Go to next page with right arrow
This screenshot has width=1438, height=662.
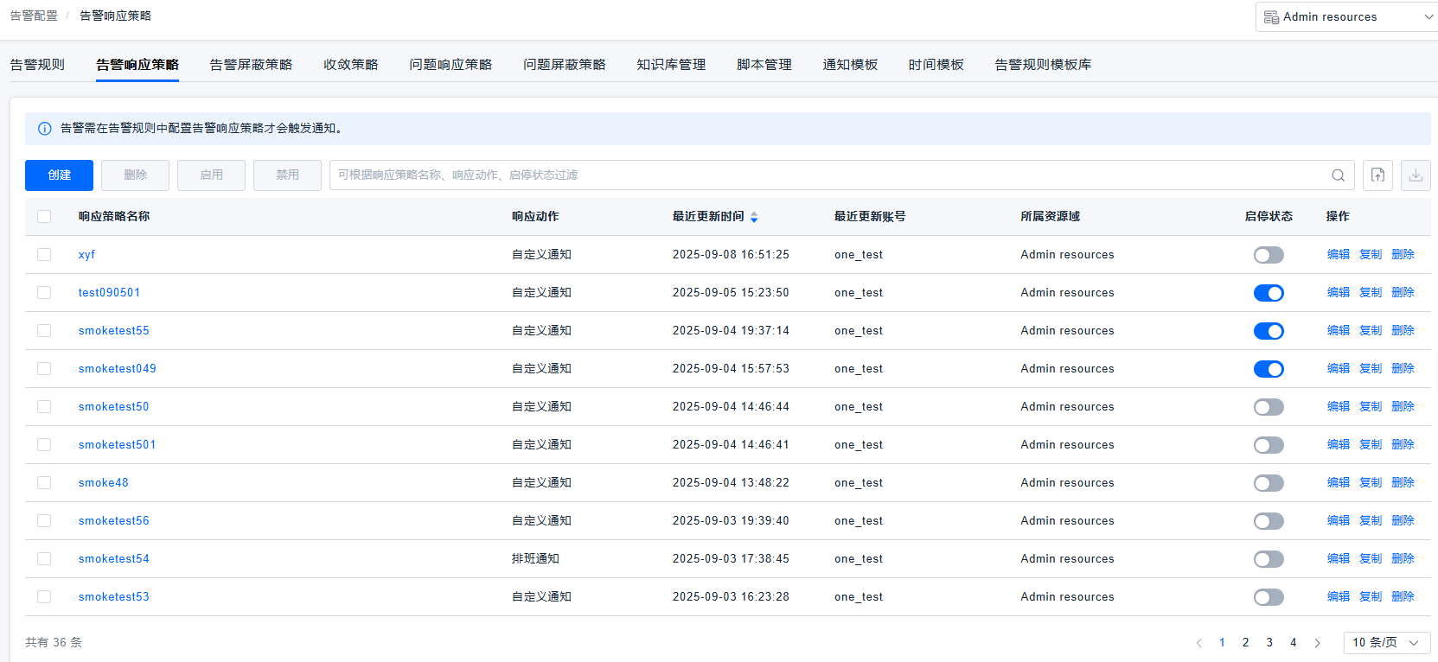[1317, 643]
